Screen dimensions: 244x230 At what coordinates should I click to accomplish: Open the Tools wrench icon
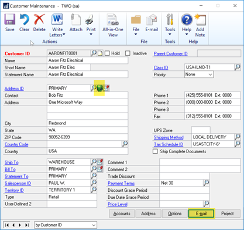click(x=170, y=19)
